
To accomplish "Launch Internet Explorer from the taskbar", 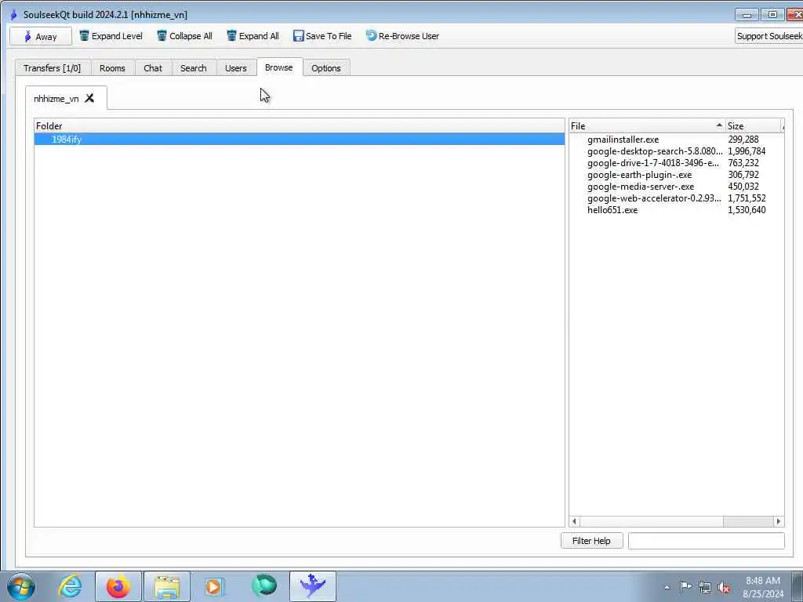I will (70, 586).
